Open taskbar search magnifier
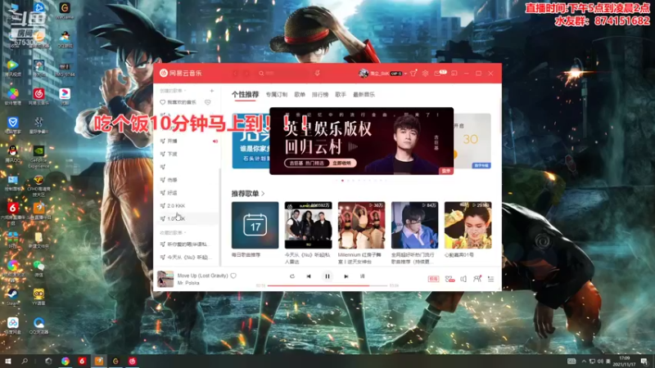This screenshot has width=655, height=368. [x=25, y=361]
